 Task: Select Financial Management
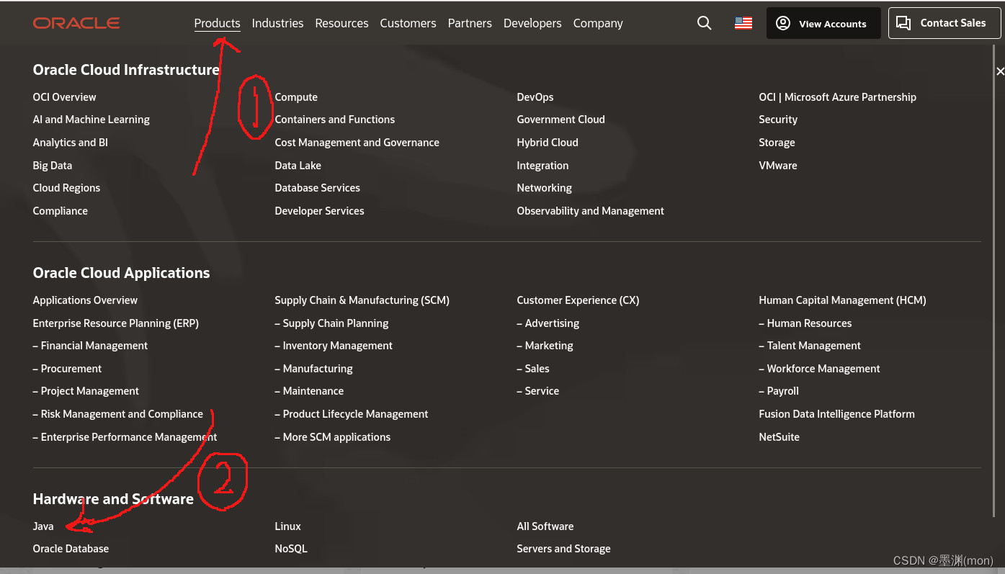[x=90, y=346]
